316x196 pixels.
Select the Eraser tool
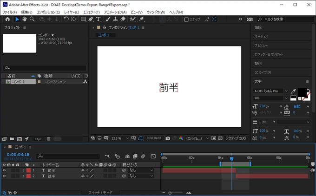pyautogui.click(x=123, y=19)
